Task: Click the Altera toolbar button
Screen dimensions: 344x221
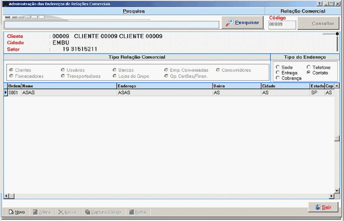Action: [x=42, y=212]
